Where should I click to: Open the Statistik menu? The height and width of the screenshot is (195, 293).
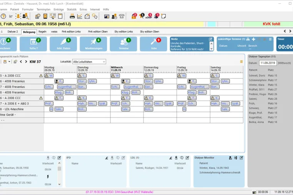pos(72,9)
